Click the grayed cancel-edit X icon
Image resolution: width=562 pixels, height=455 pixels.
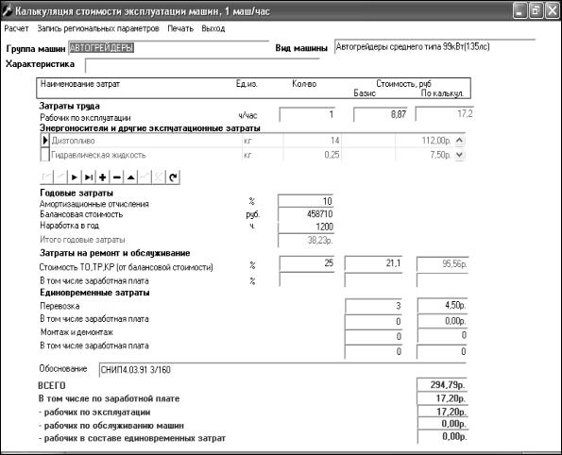click(x=159, y=177)
